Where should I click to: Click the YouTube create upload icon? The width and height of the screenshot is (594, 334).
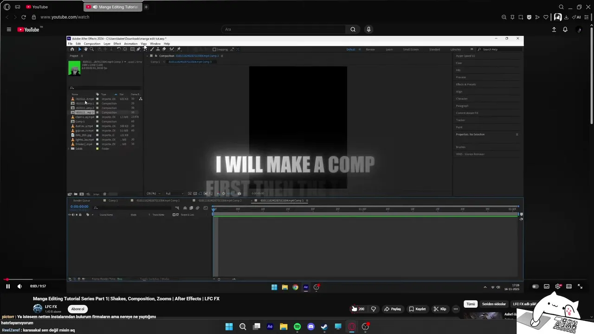click(x=554, y=29)
